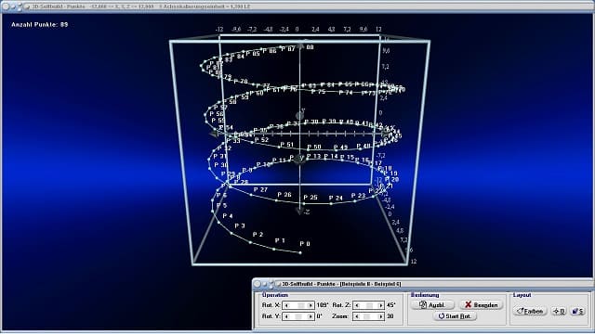
Task: Click point label P 3
Action: 240,225
